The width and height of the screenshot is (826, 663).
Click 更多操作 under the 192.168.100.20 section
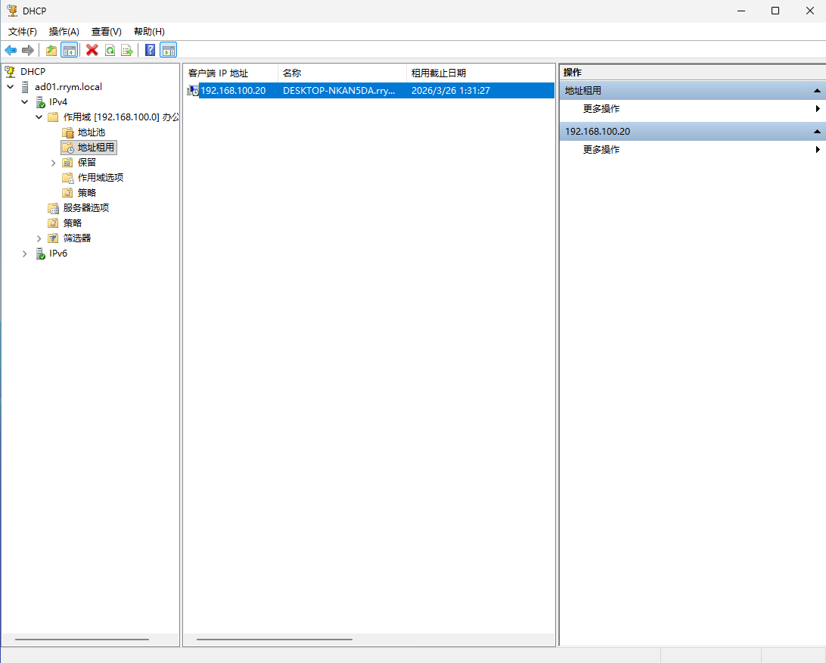(x=601, y=150)
